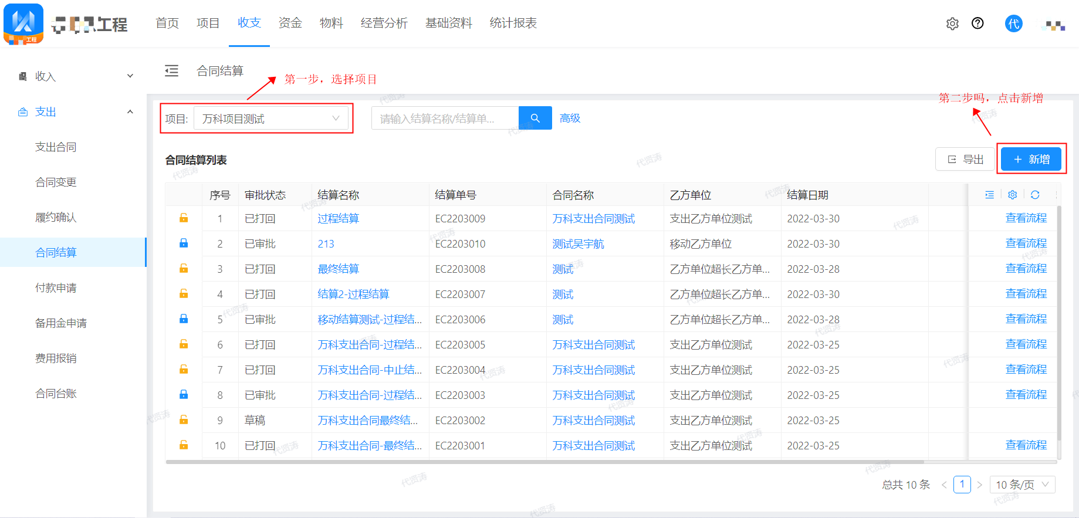Screen dimensions: 1079x518
Task: Click the app logo in top left
Action: click(23, 23)
